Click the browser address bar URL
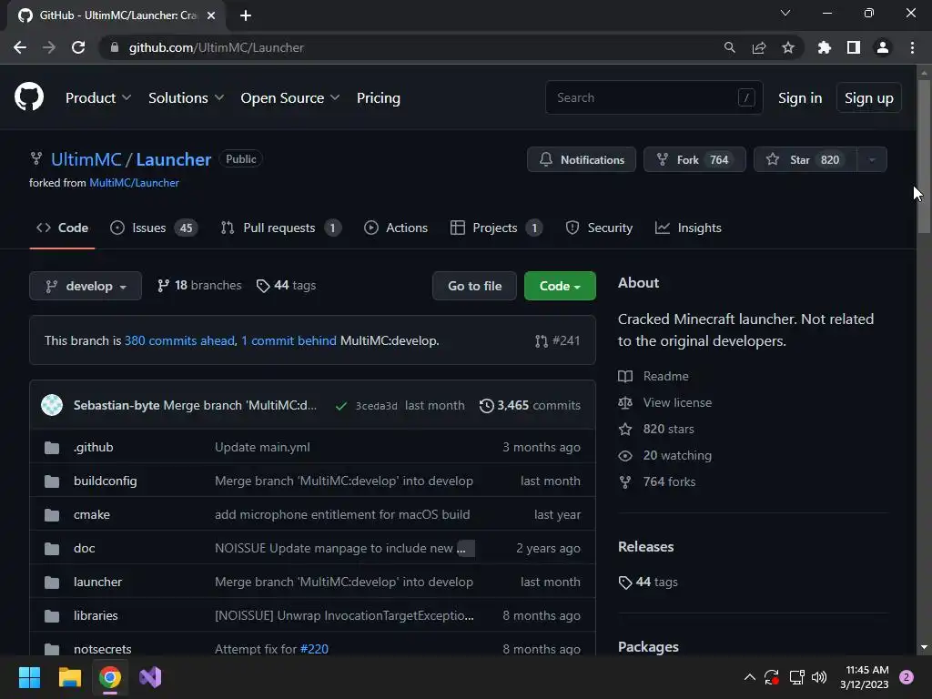 tap(217, 47)
